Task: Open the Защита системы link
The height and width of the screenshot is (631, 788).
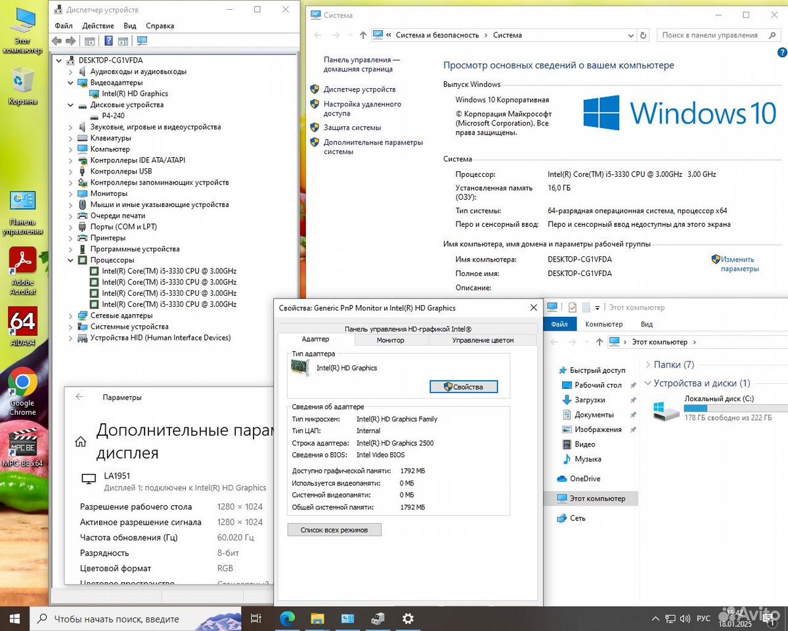Action: pos(353,128)
